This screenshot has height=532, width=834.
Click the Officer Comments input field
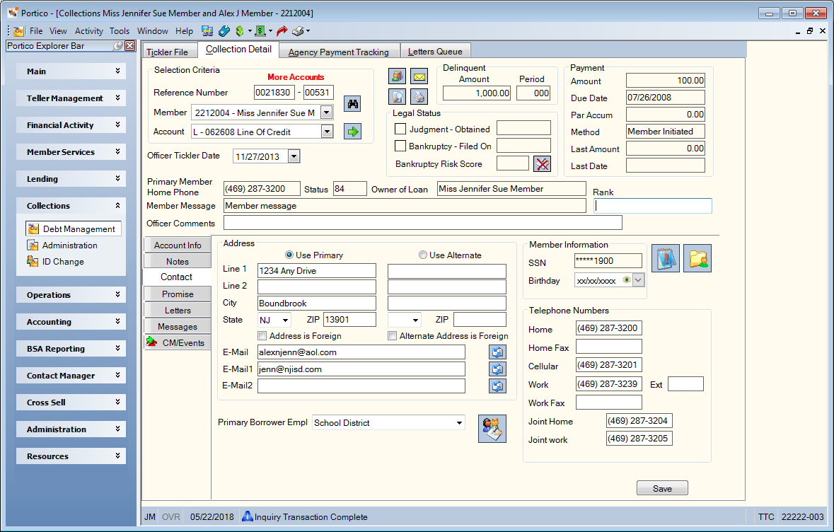tap(423, 223)
